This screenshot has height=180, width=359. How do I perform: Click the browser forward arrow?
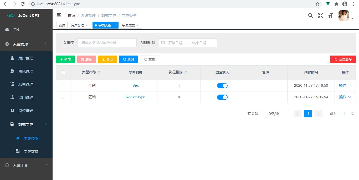[14, 4]
